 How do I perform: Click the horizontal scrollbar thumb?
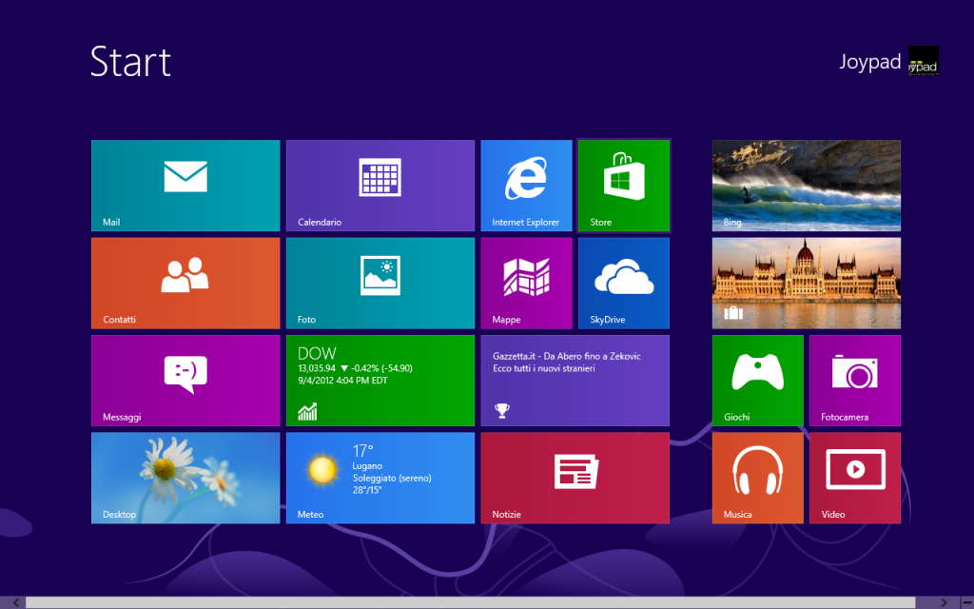click(x=470, y=602)
